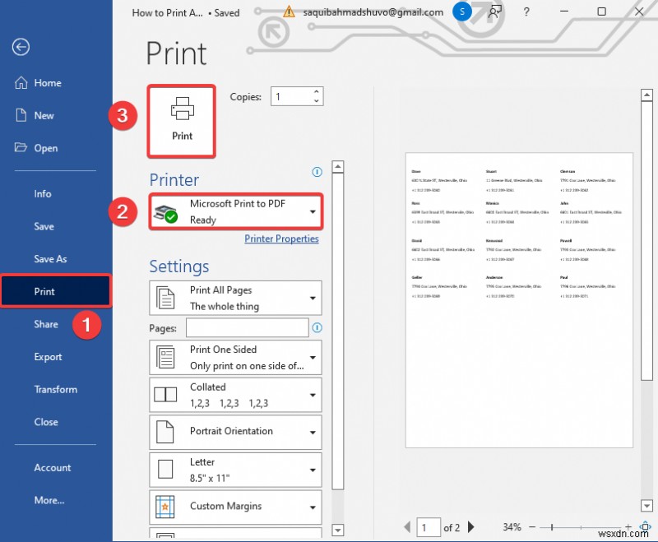Open the Portrait Orientation dropdown
The width and height of the screenshot is (658, 542).
click(x=311, y=432)
